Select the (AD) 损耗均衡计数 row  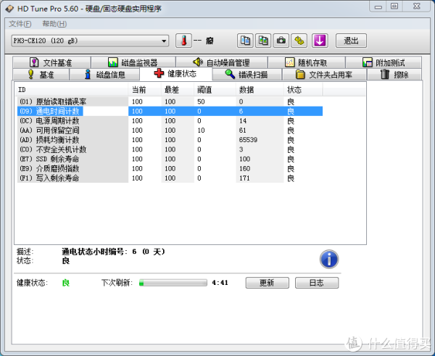pyautogui.click(x=170, y=140)
